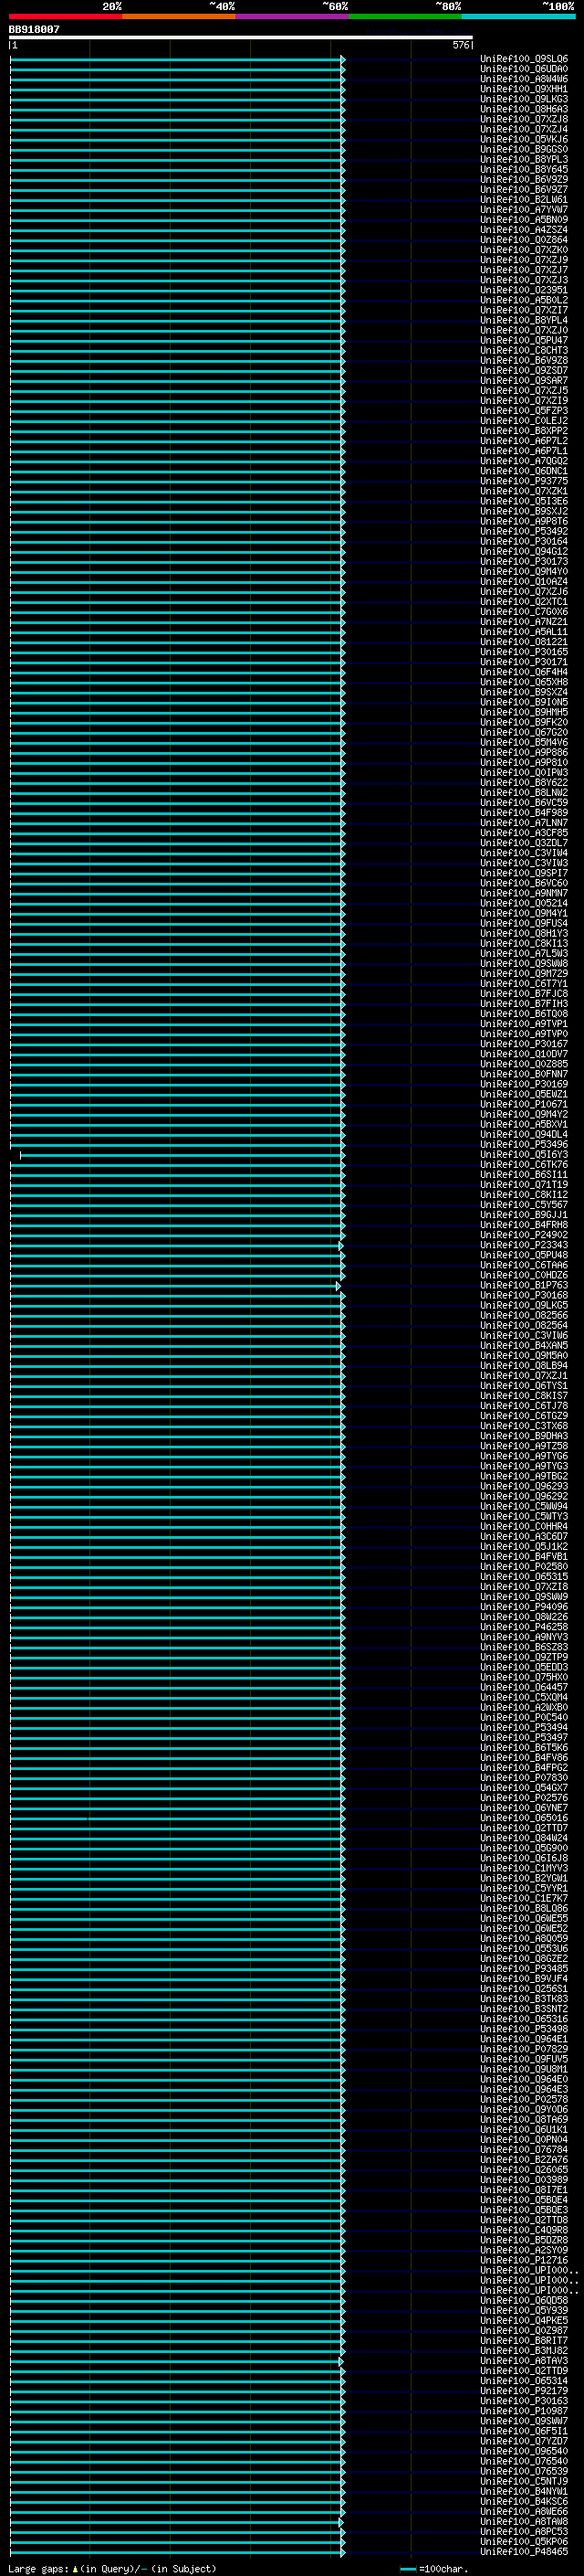Click the purple ~60% identity legend bar
Viewport: 584px width, 2576px height.
click(293, 16)
